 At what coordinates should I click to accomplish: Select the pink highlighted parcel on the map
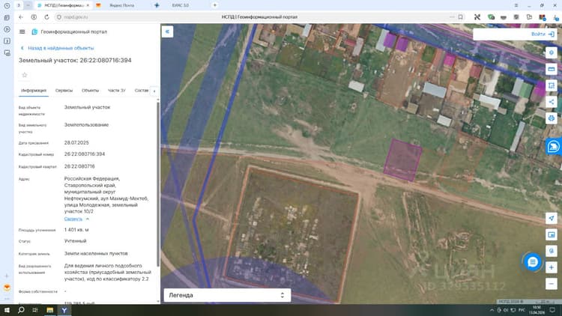pos(402,159)
